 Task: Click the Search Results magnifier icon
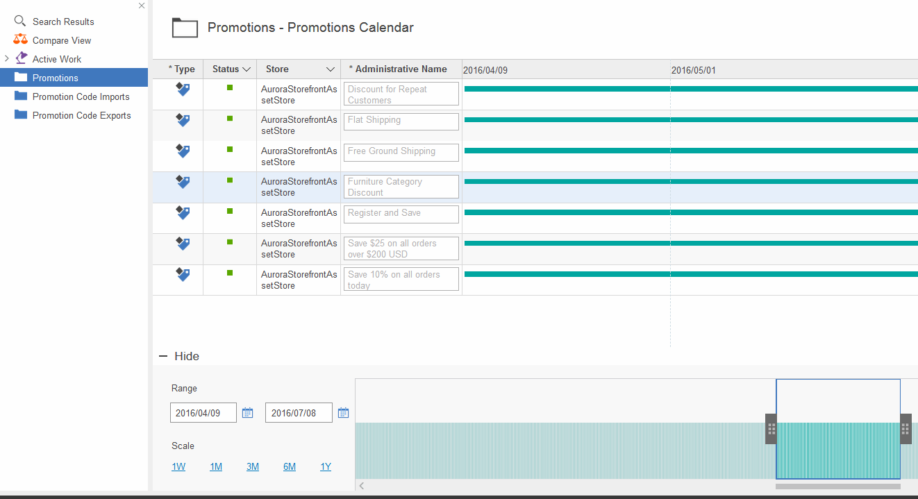20,22
